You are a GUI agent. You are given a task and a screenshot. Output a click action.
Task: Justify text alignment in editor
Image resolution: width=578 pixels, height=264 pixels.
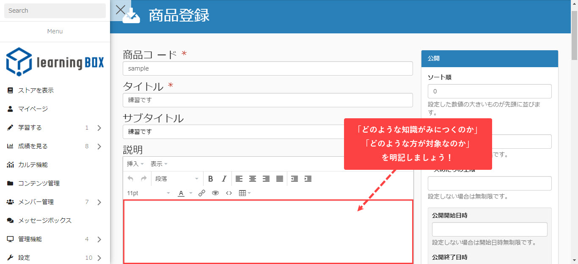[x=280, y=179]
